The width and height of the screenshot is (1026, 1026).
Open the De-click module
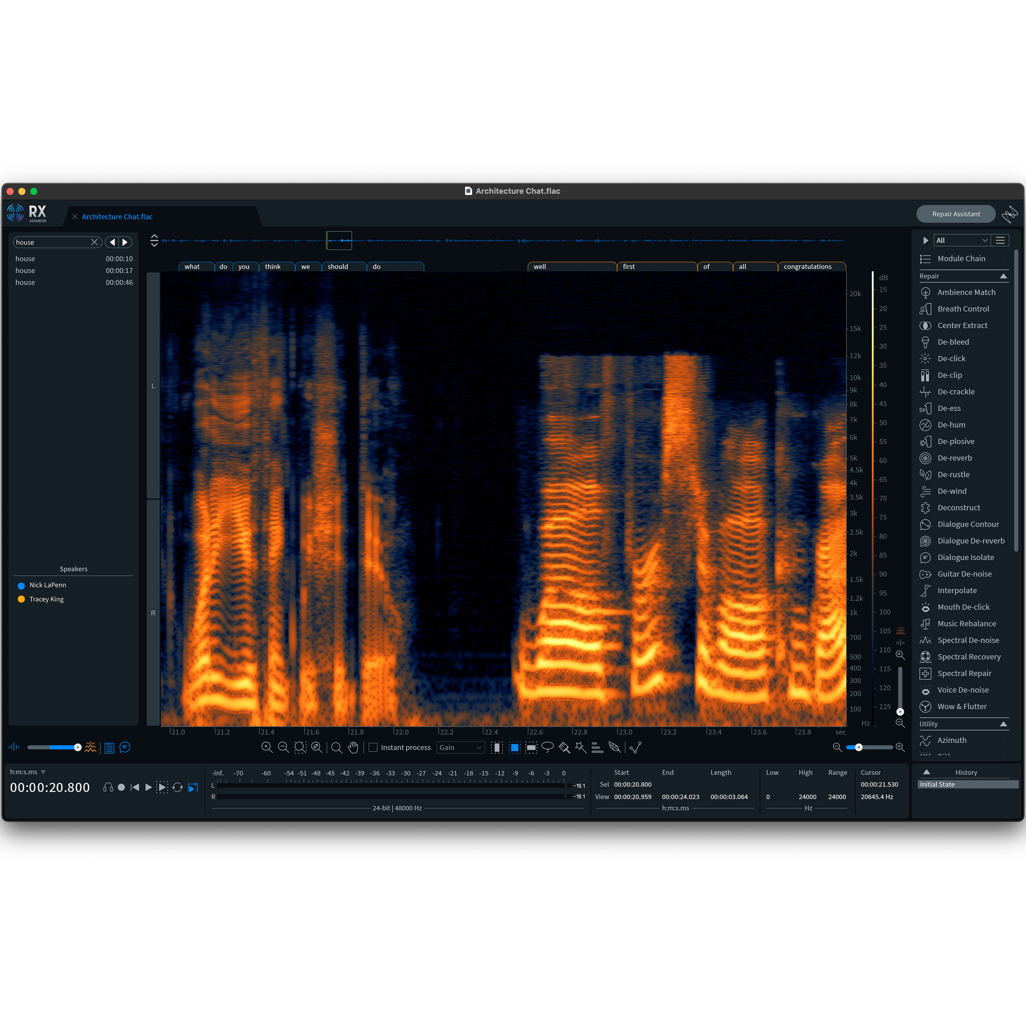coord(951,358)
